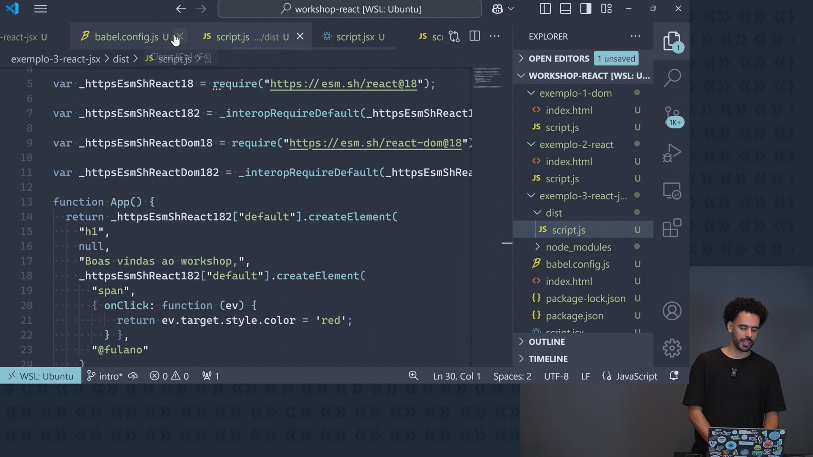The height and width of the screenshot is (457, 813).
Task: Switch to the babel.config.js tab
Action: pos(126,37)
